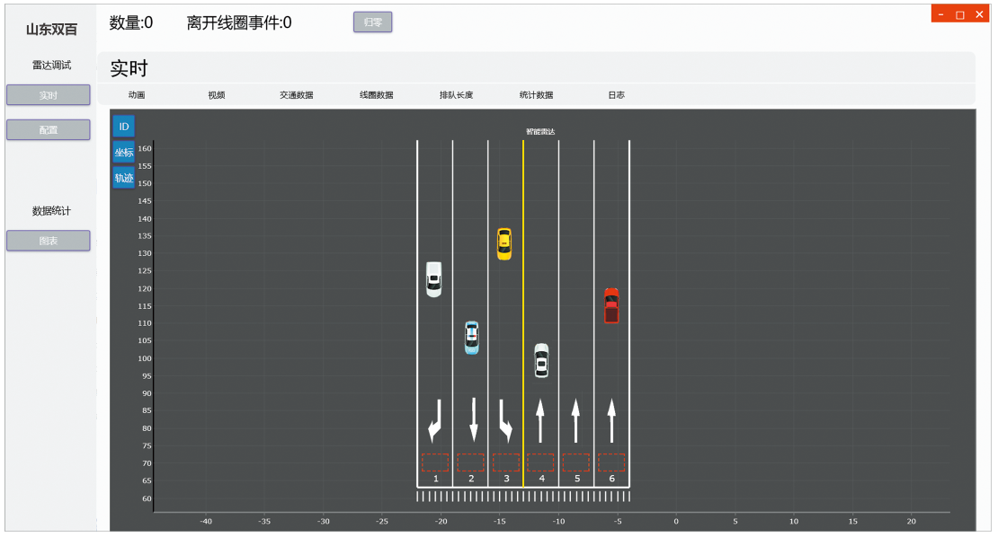Open the 日志 log tab
Viewport: 998px width, 537px height.
coord(616,95)
